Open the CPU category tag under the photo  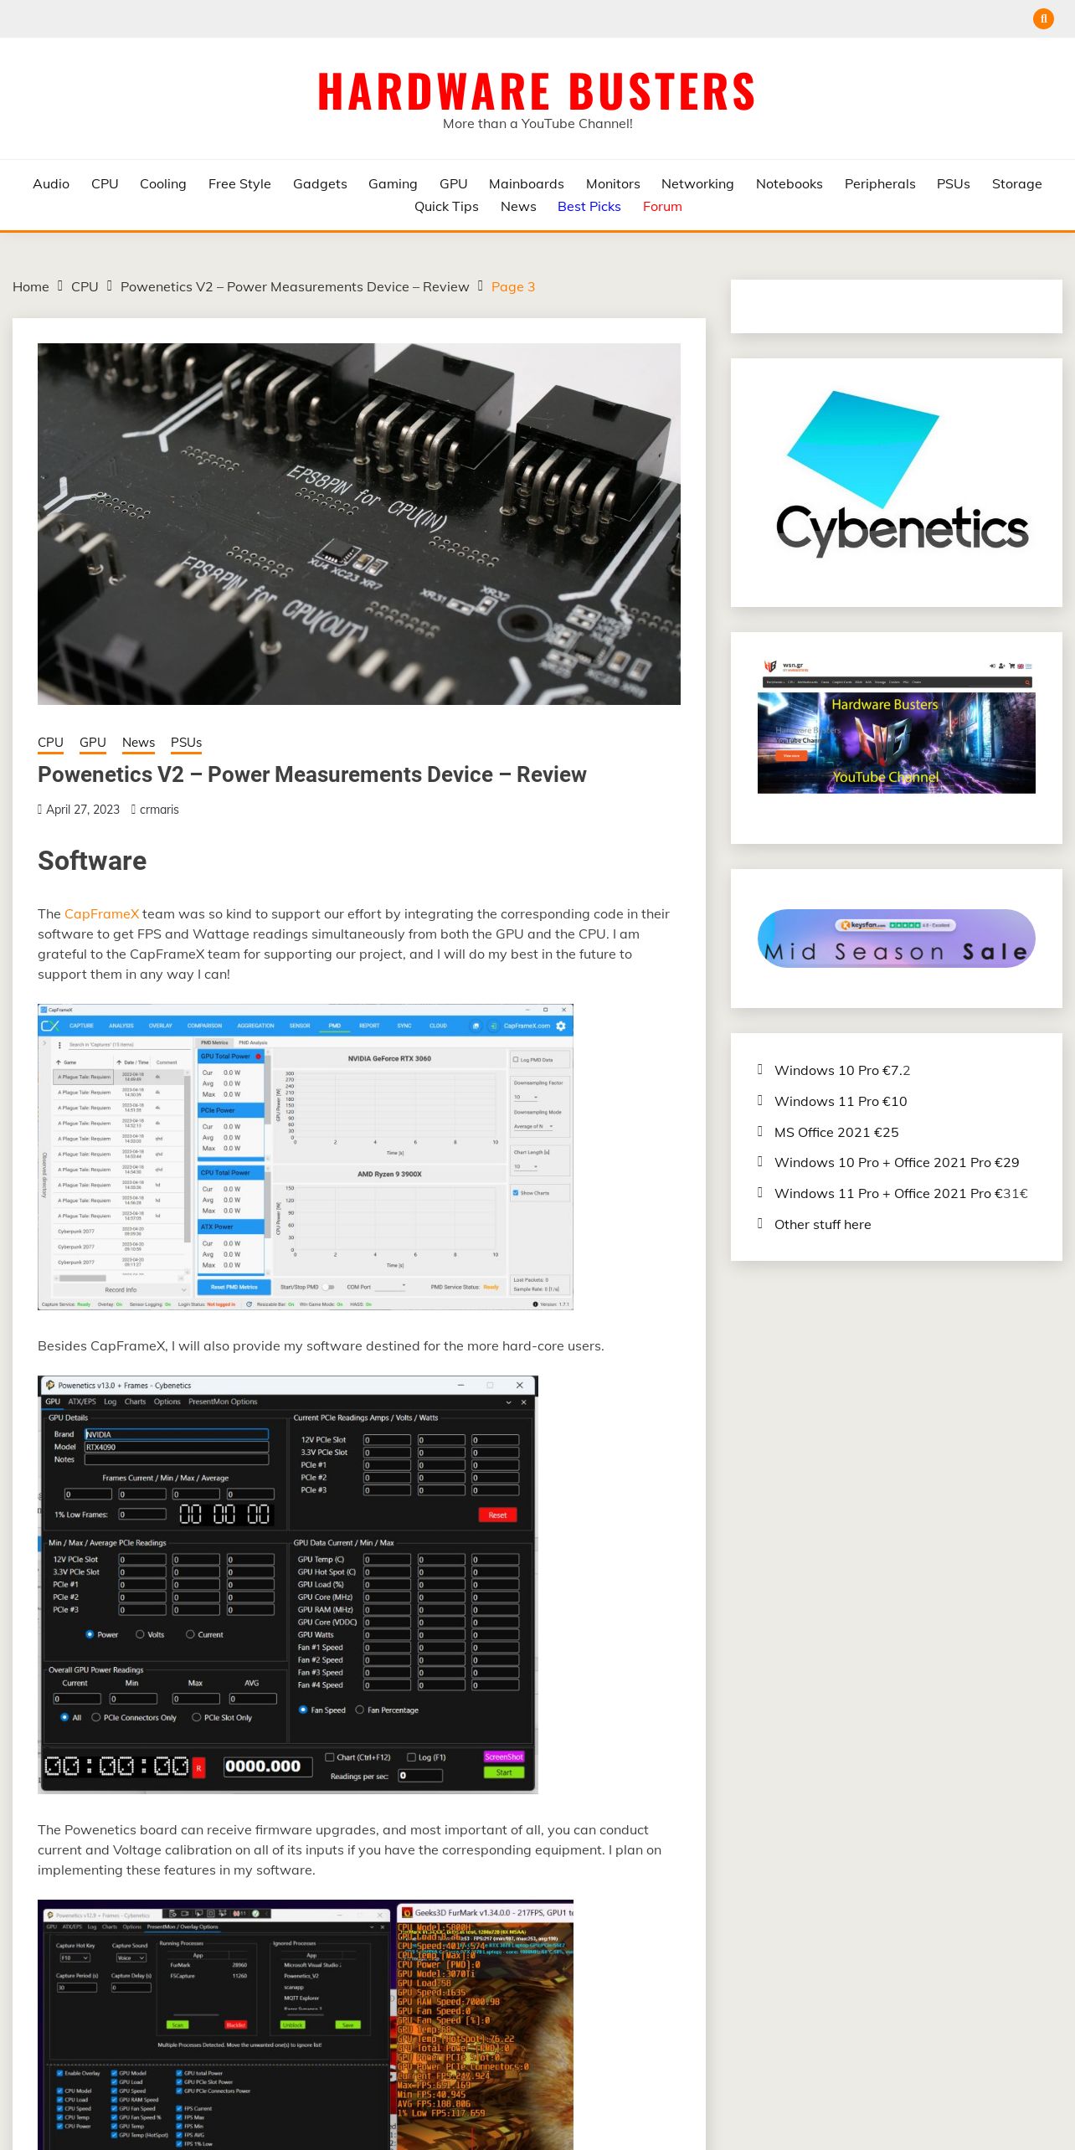(x=50, y=742)
